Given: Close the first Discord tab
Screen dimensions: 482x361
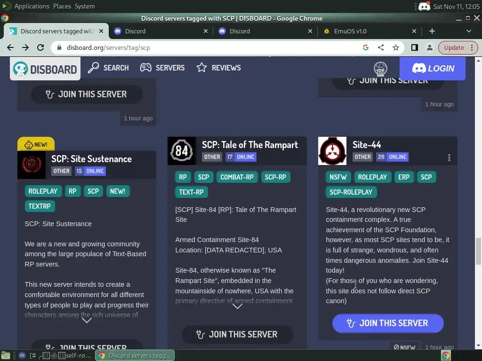Looking at the screenshot, I should point(206,31).
